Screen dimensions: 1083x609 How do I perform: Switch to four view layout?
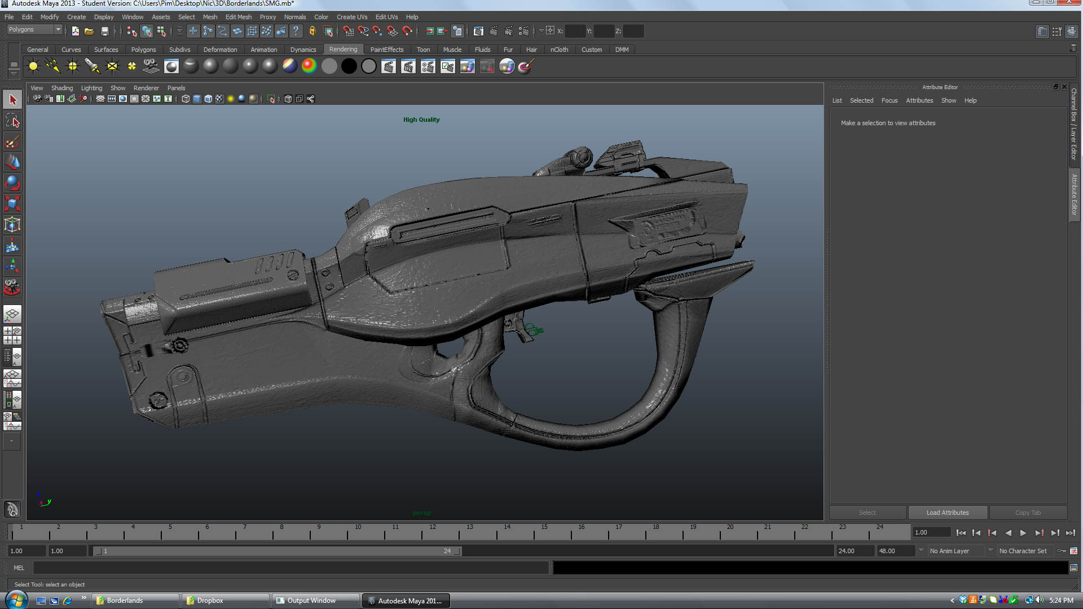[x=12, y=336]
